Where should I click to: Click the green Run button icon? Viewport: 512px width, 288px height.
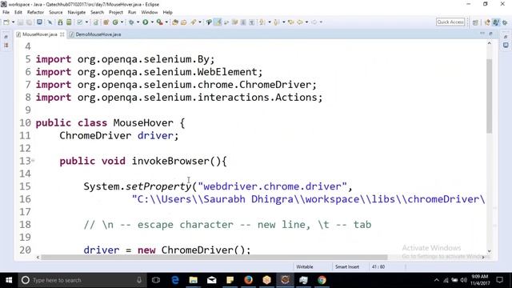(146, 22)
